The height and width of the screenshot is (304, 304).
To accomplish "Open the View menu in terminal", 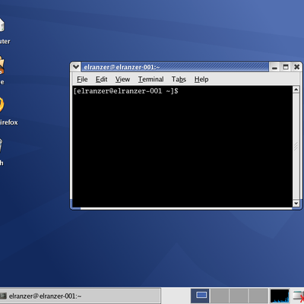I will (x=122, y=79).
